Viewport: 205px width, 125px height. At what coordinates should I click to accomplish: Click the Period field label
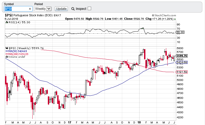coord(38,4)
